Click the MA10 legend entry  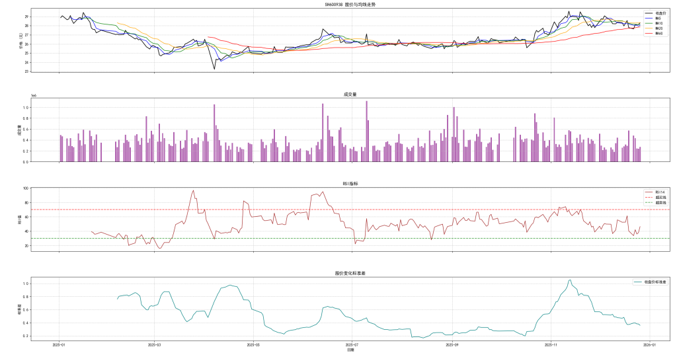659,22
